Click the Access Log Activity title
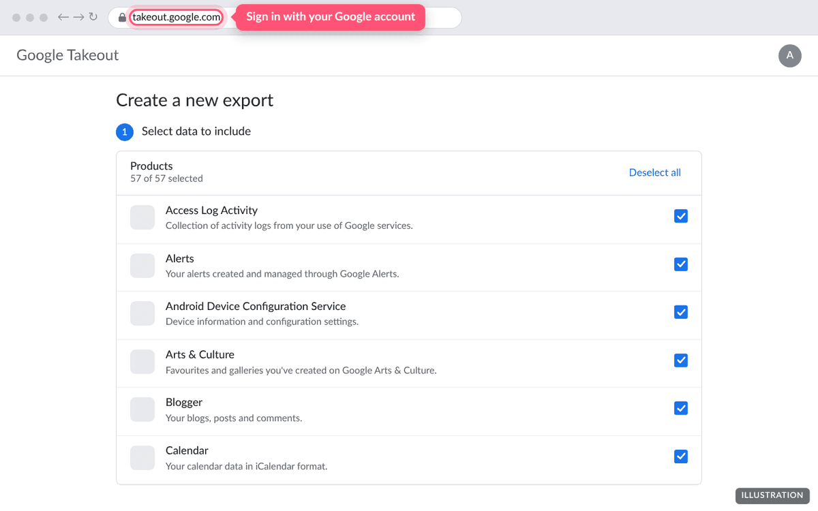The image size is (818, 511). [211, 211]
